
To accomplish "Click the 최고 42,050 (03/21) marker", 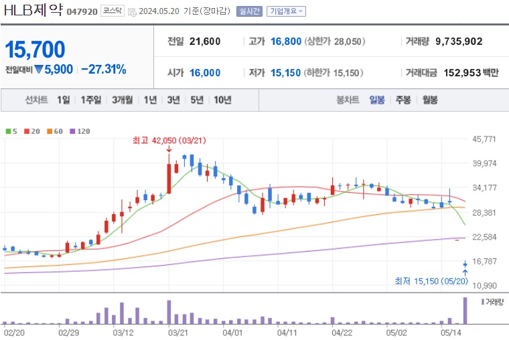I will click(169, 141).
